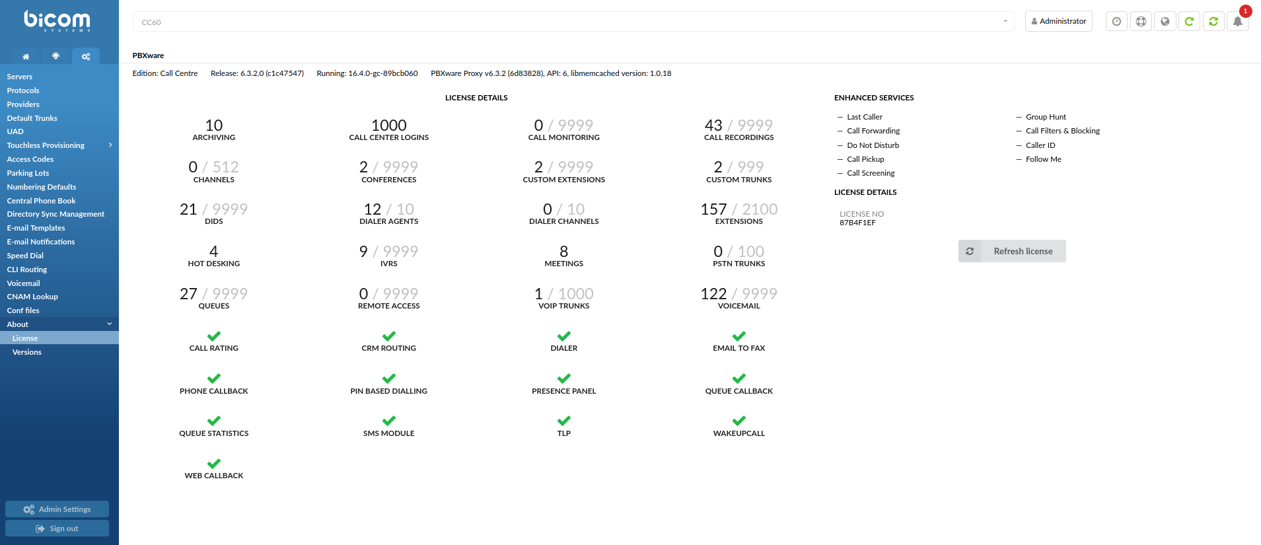Click the license number 87B4F1EF
Screen dimensions: 1261x545
857,223
